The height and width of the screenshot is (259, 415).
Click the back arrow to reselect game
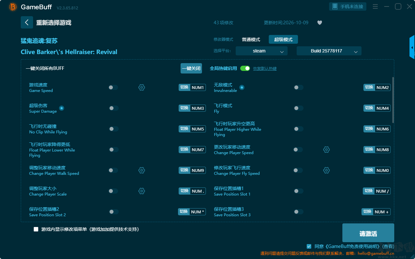pyautogui.click(x=27, y=22)
